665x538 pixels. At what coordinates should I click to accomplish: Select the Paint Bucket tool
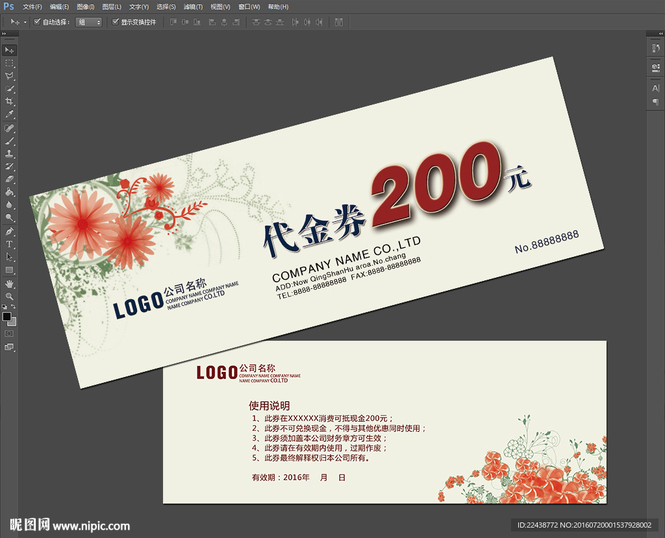9,191
